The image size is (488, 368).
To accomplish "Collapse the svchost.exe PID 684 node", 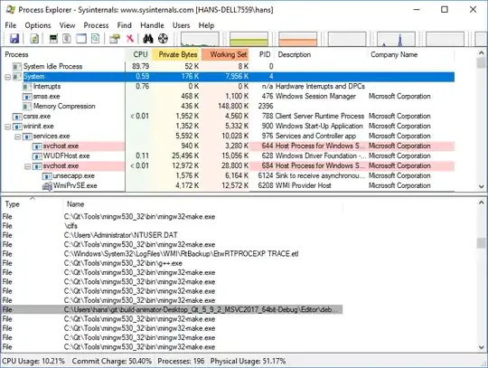I will coord(28,166).
